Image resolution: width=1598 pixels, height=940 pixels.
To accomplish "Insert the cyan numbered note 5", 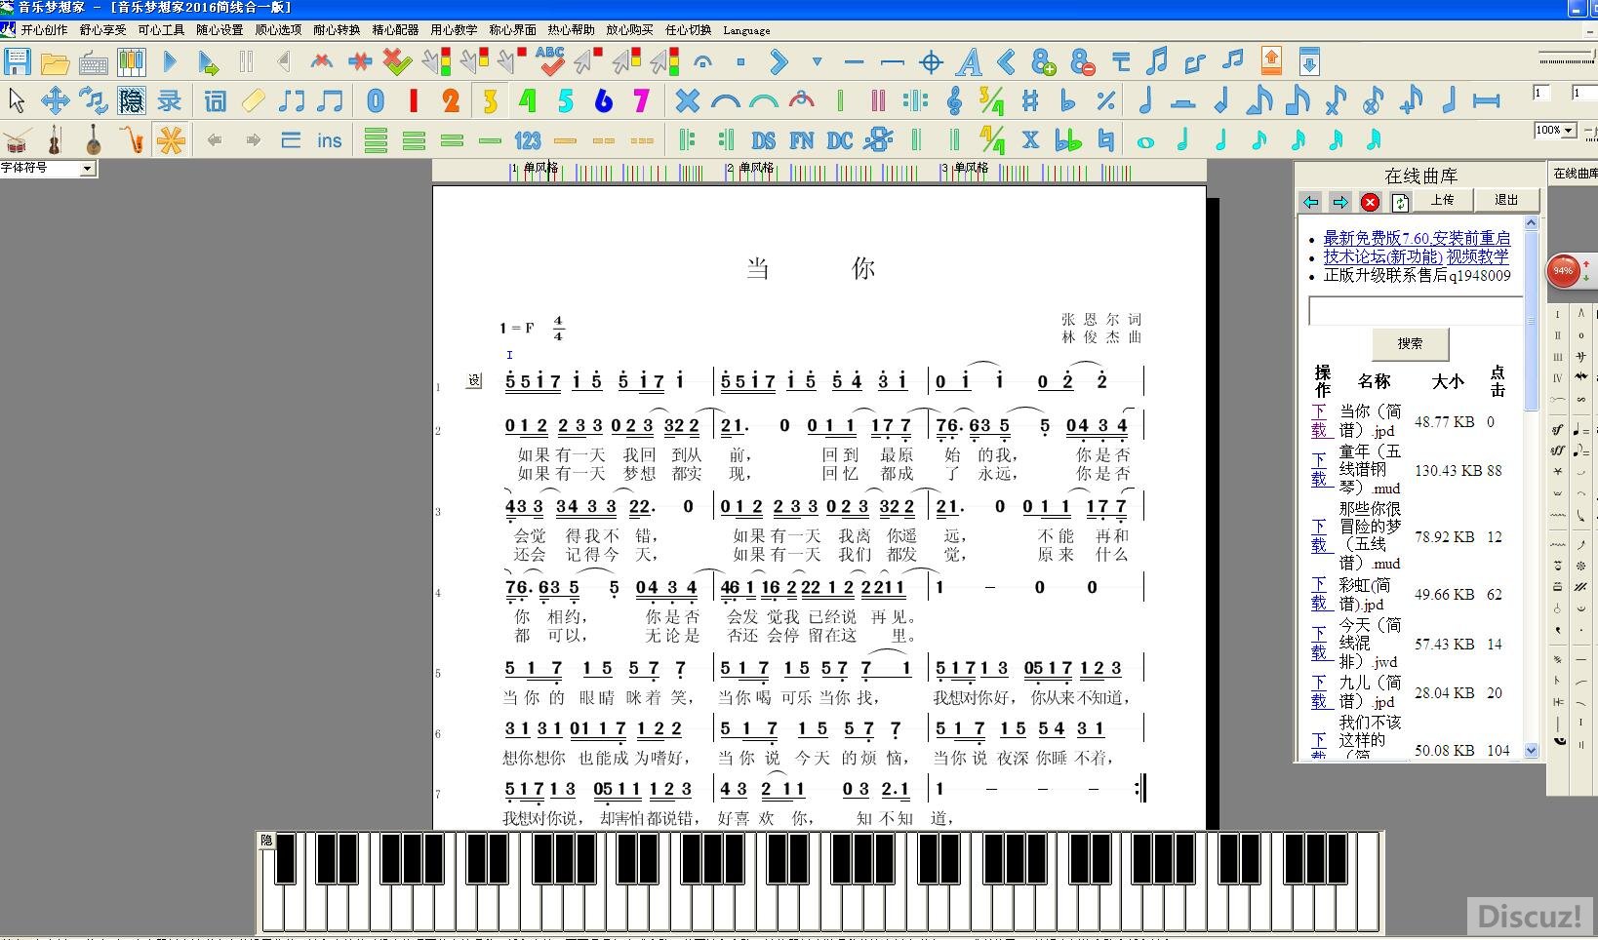I will 566,100.
